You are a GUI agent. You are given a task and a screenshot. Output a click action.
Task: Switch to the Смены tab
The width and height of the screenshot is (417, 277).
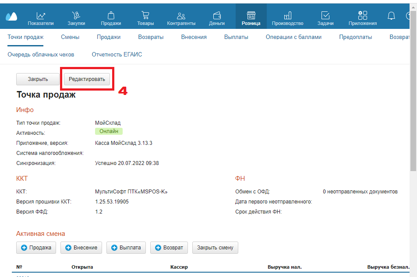point(70,37)
